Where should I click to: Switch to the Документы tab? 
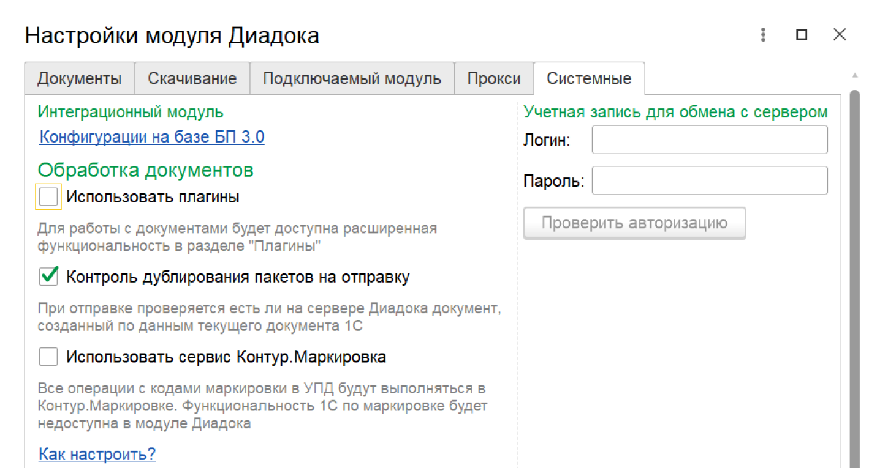[x=80, y=78]
